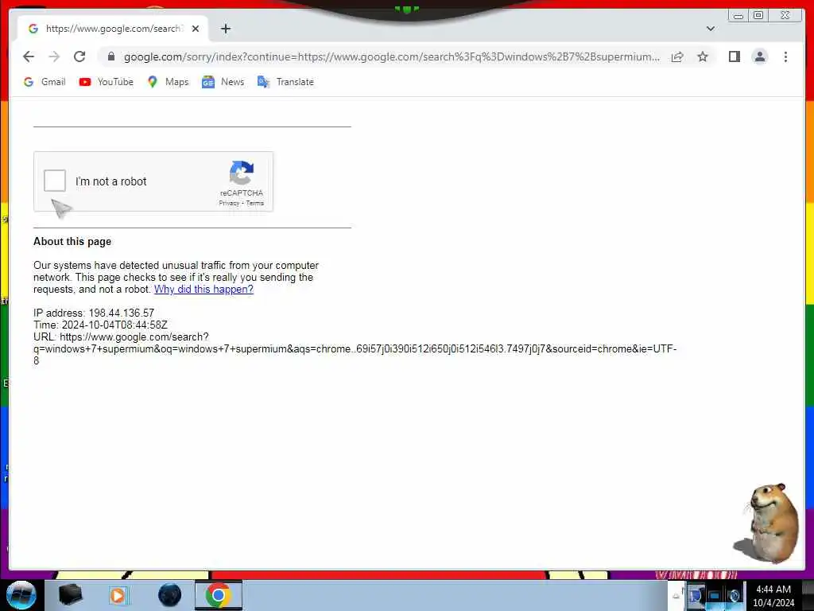The width and height of the screenshot is (814, 611).
Task: Go forward to the next page
Action: pyautogui.click(x=54, y=56)
